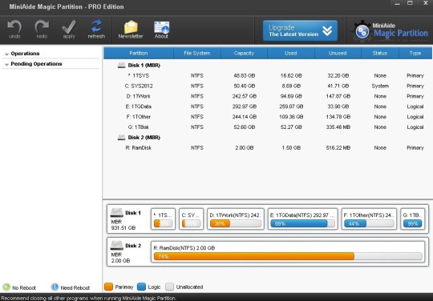Select the E: 1TGData(NTFS) block in disk map
This screenshot has height=301, width=433.
[x=302, y=219]
